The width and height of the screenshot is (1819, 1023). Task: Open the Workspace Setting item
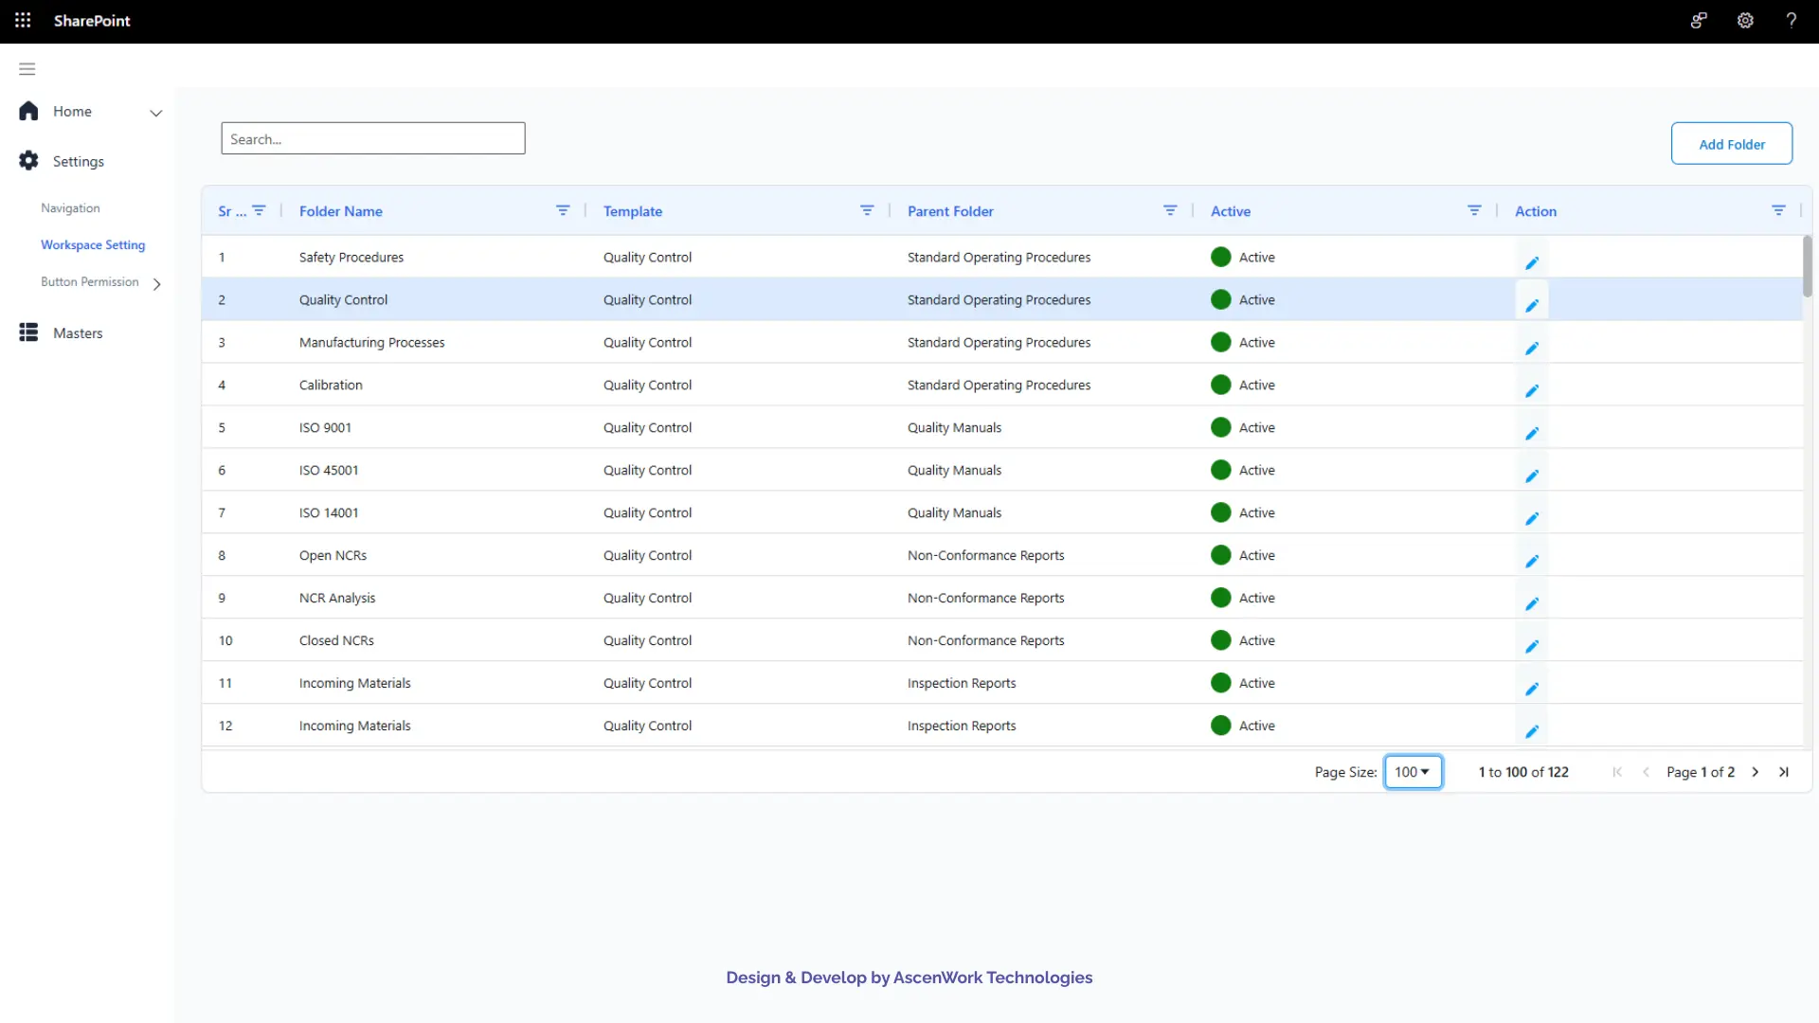(x=93, y=245)
